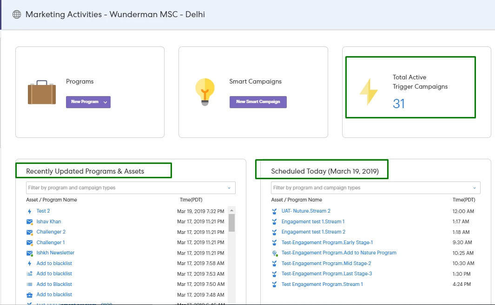Image resolution: width=495 pixels, height=305 pixels.
Task: Click the 10:25 AM scheduled time
Action: click(x=463, y=253)
